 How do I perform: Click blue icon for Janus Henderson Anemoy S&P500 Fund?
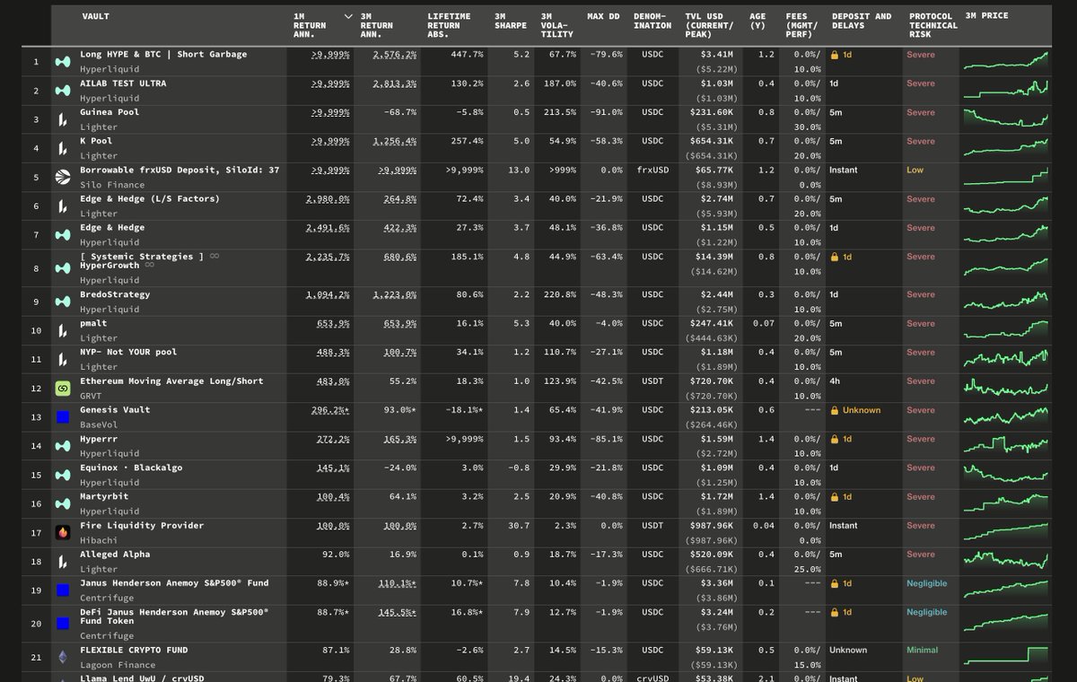click(x=63, y=590)
